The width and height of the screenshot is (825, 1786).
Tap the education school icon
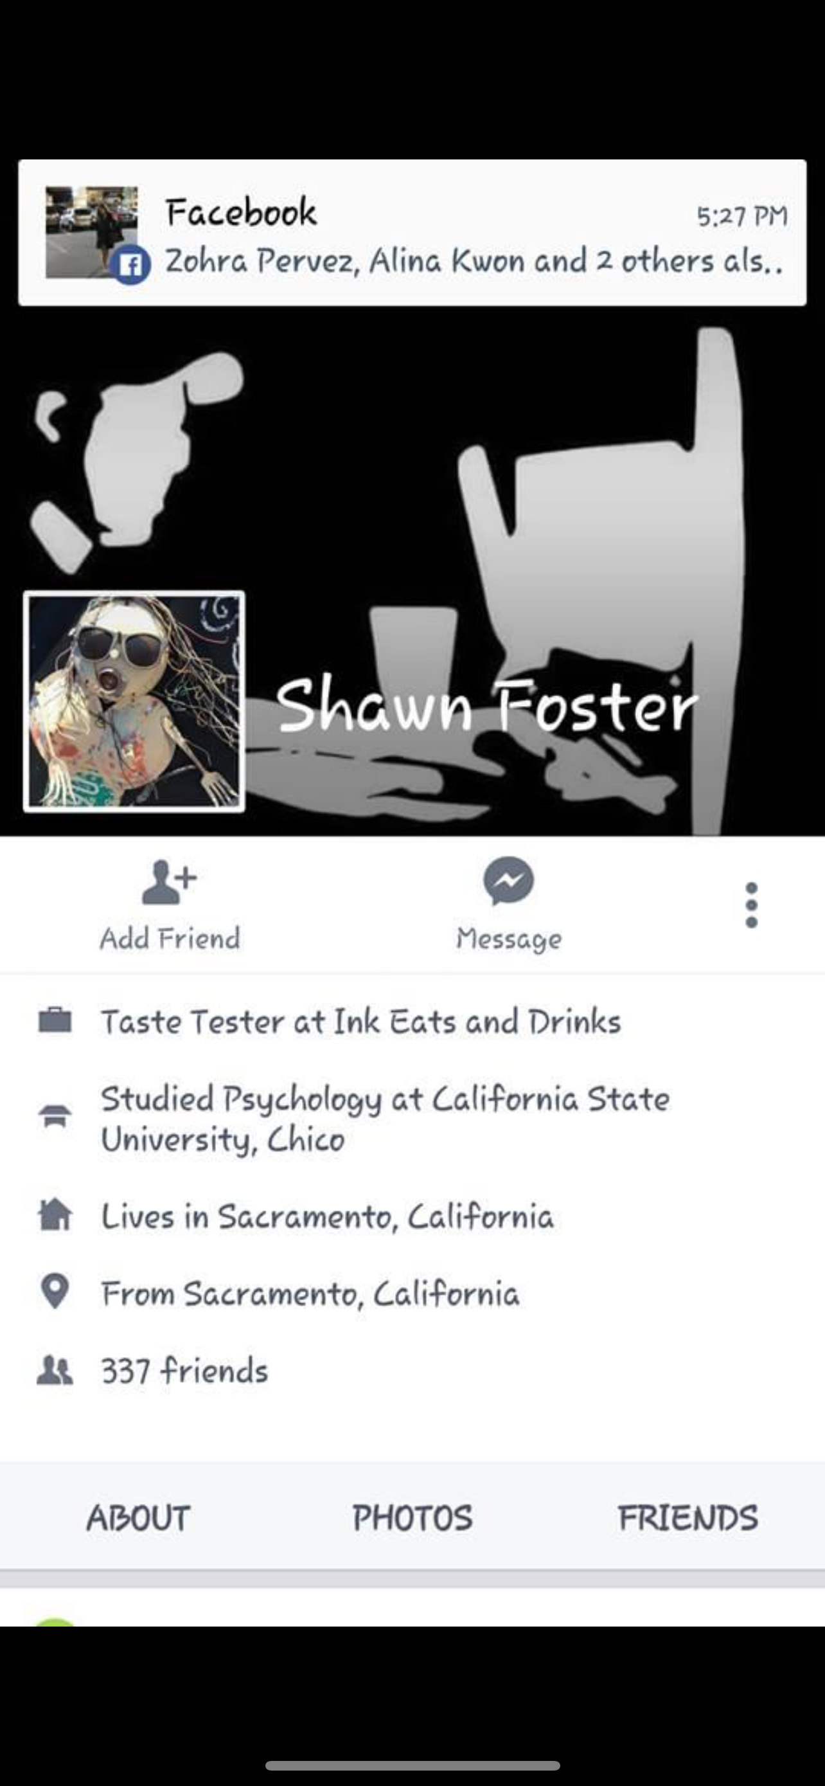click(55, 1116)
